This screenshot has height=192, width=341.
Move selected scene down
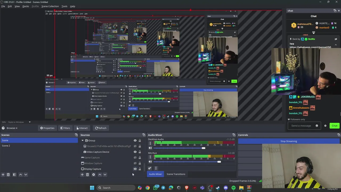pyautogui.click(x=26, y=175)
